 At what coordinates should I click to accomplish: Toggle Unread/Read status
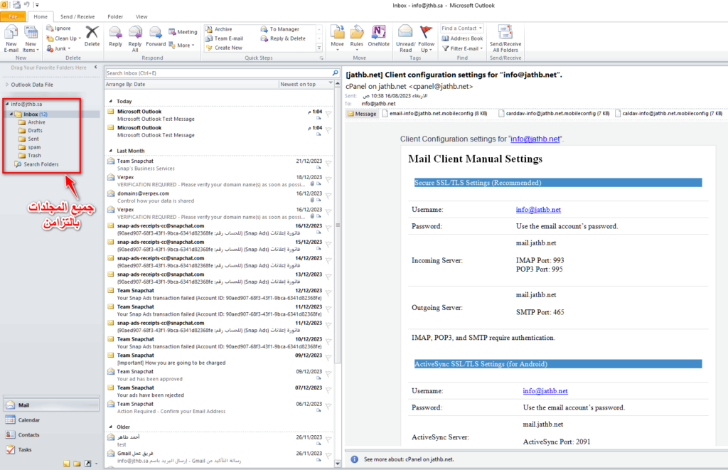pos(405,37)
